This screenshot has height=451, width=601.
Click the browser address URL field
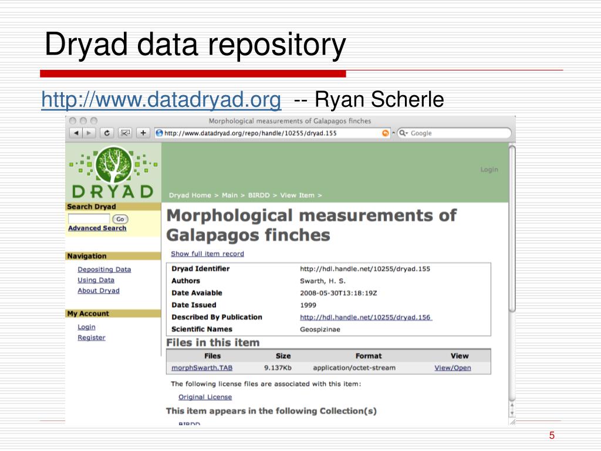tap(272, 133)
